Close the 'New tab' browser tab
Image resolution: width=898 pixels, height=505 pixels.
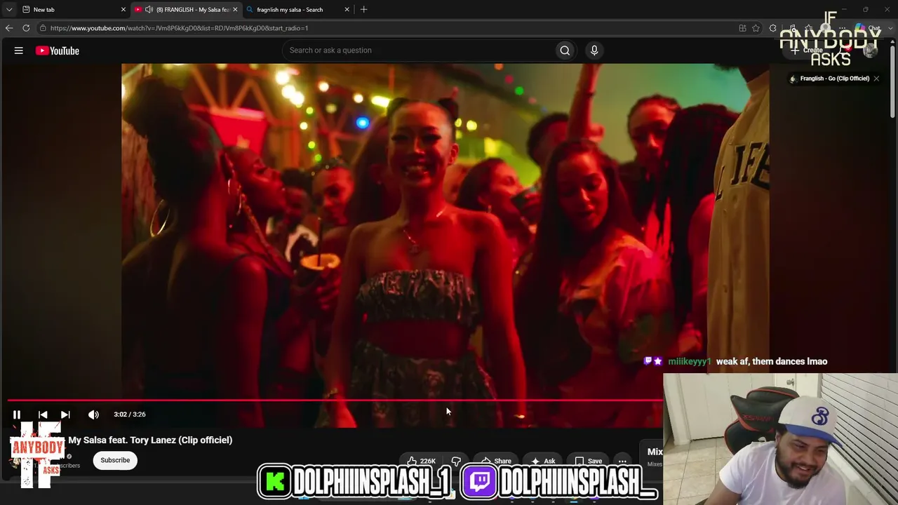click(x=123, y=10)
